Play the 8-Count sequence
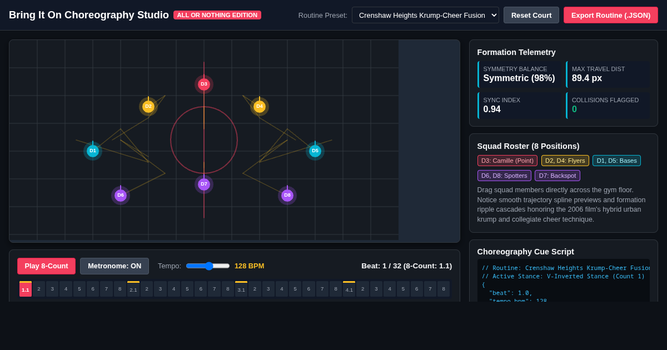Viewport: 667px width, 350px height. 46,266
